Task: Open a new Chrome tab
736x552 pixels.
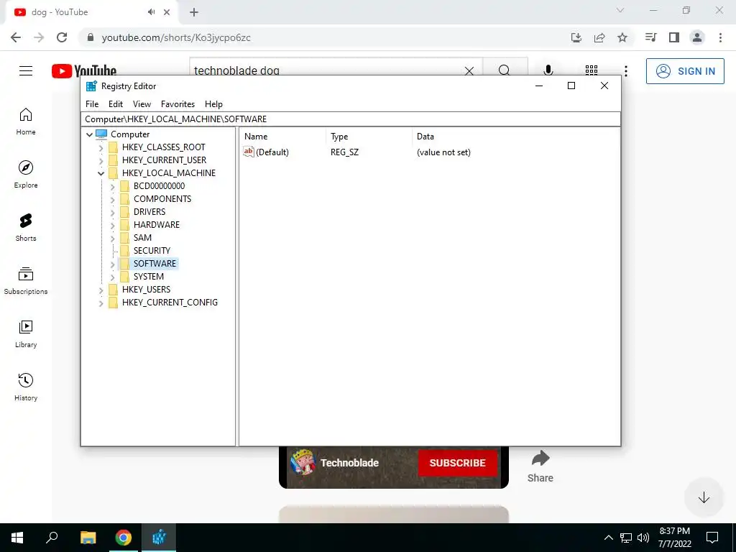Action: click(x=194, y=12)
